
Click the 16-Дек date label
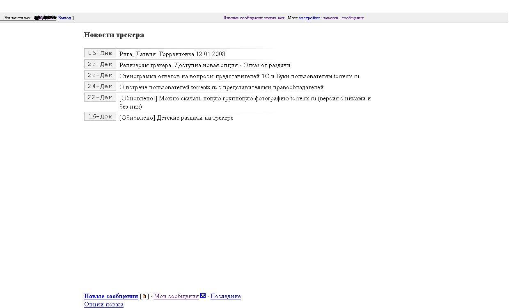[x=100, y=116]
